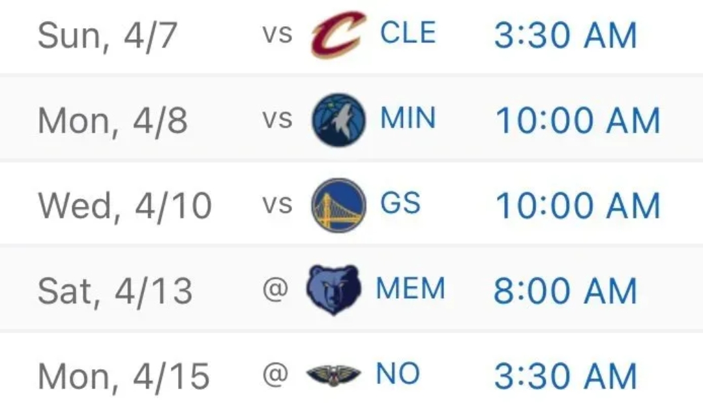Open the NO team link
Screen dimensions: 703x403
point(398,374)
